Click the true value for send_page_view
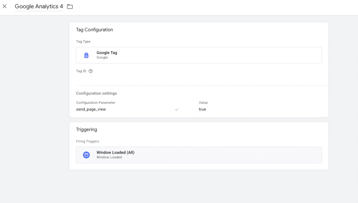The image size is (358, 203). 202,109
